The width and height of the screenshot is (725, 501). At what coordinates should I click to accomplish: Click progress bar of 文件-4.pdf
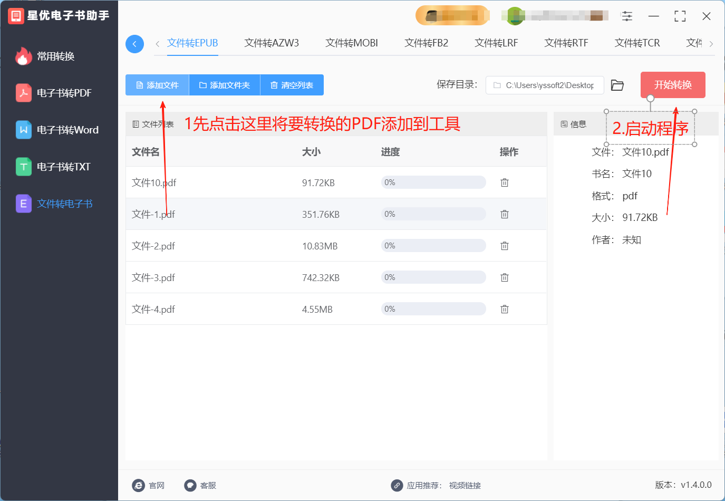coord(433,309)
